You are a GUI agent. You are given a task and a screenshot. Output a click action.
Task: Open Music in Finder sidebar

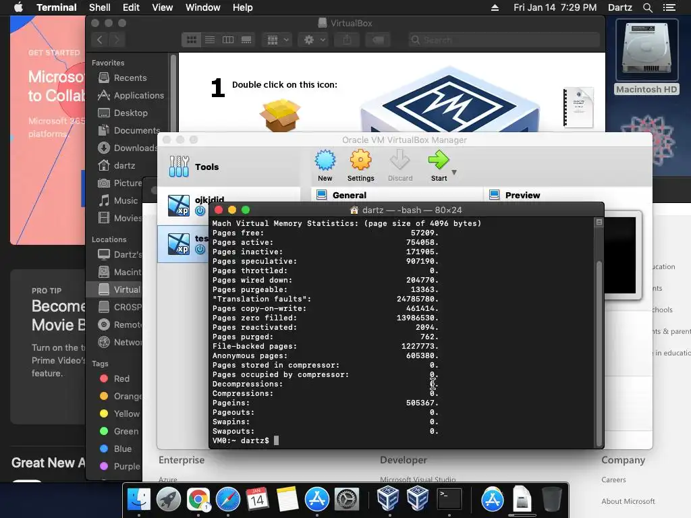tap(118, 201)
